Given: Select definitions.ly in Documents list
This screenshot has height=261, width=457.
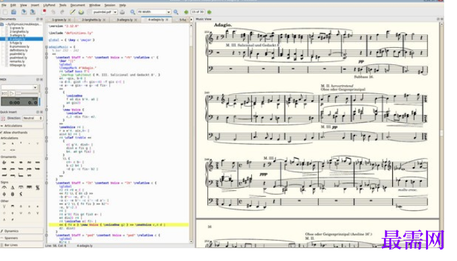Looking at the screenshot, I should point(19,50).
